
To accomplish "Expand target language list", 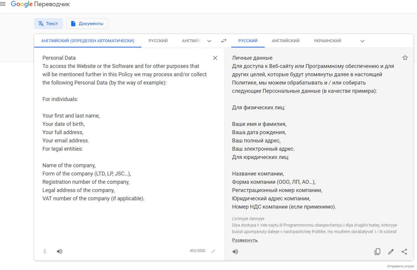I will point(362,41).
